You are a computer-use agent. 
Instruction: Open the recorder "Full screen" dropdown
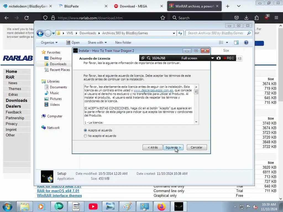(x=213, y=58)
